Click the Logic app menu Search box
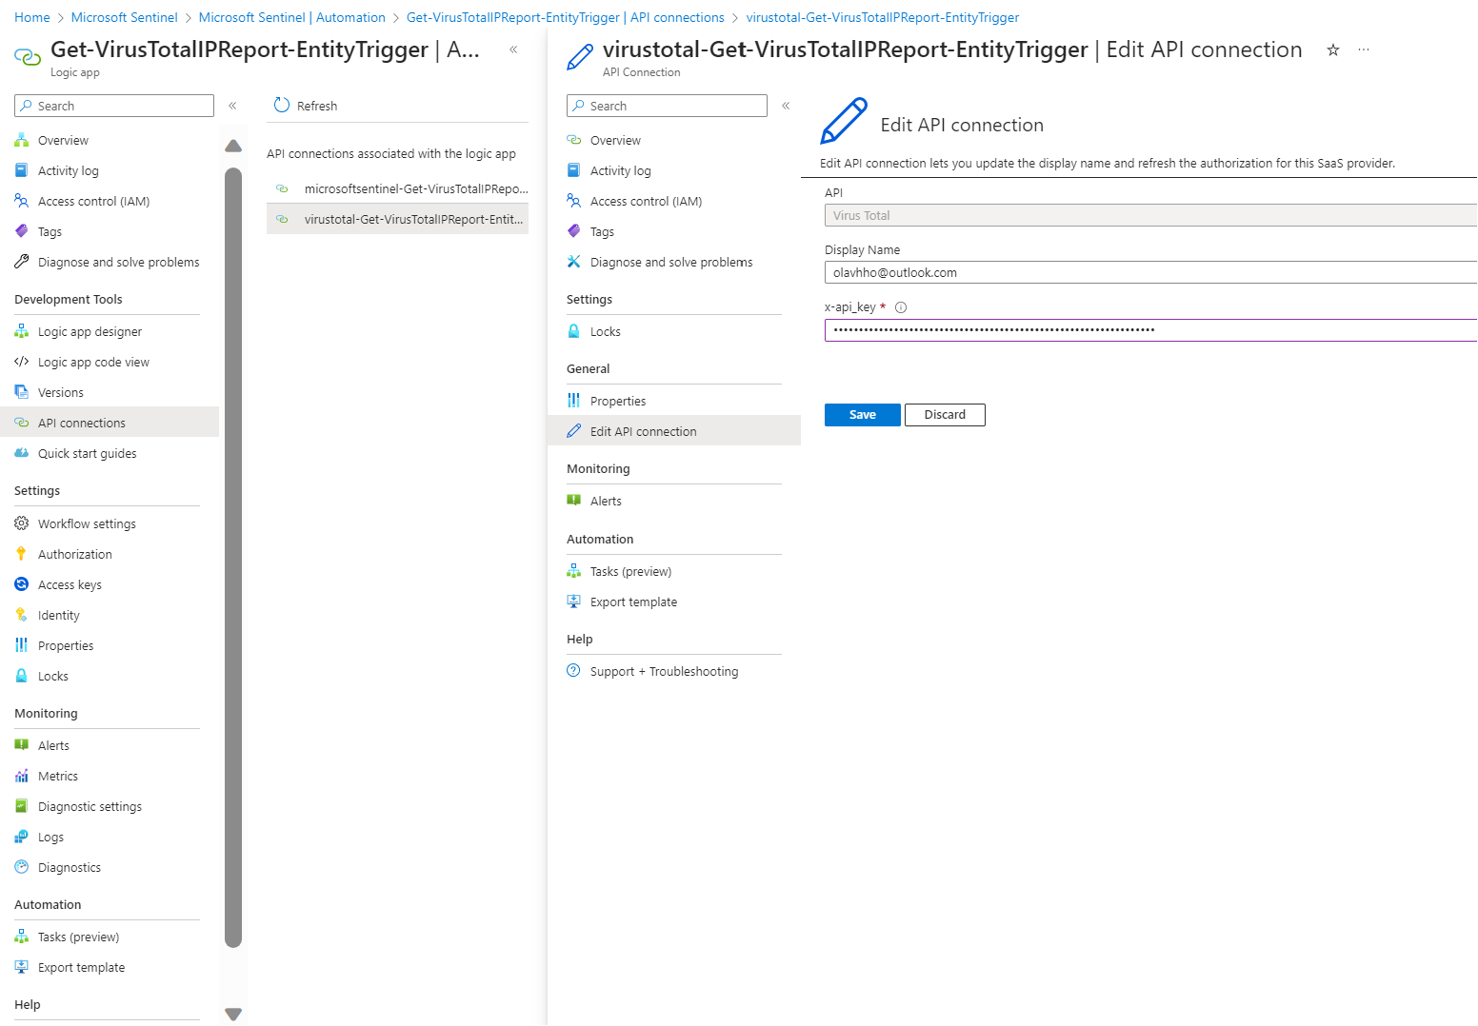The width and height of the screenshot is (1478, 1026). [x=114, y=106]
